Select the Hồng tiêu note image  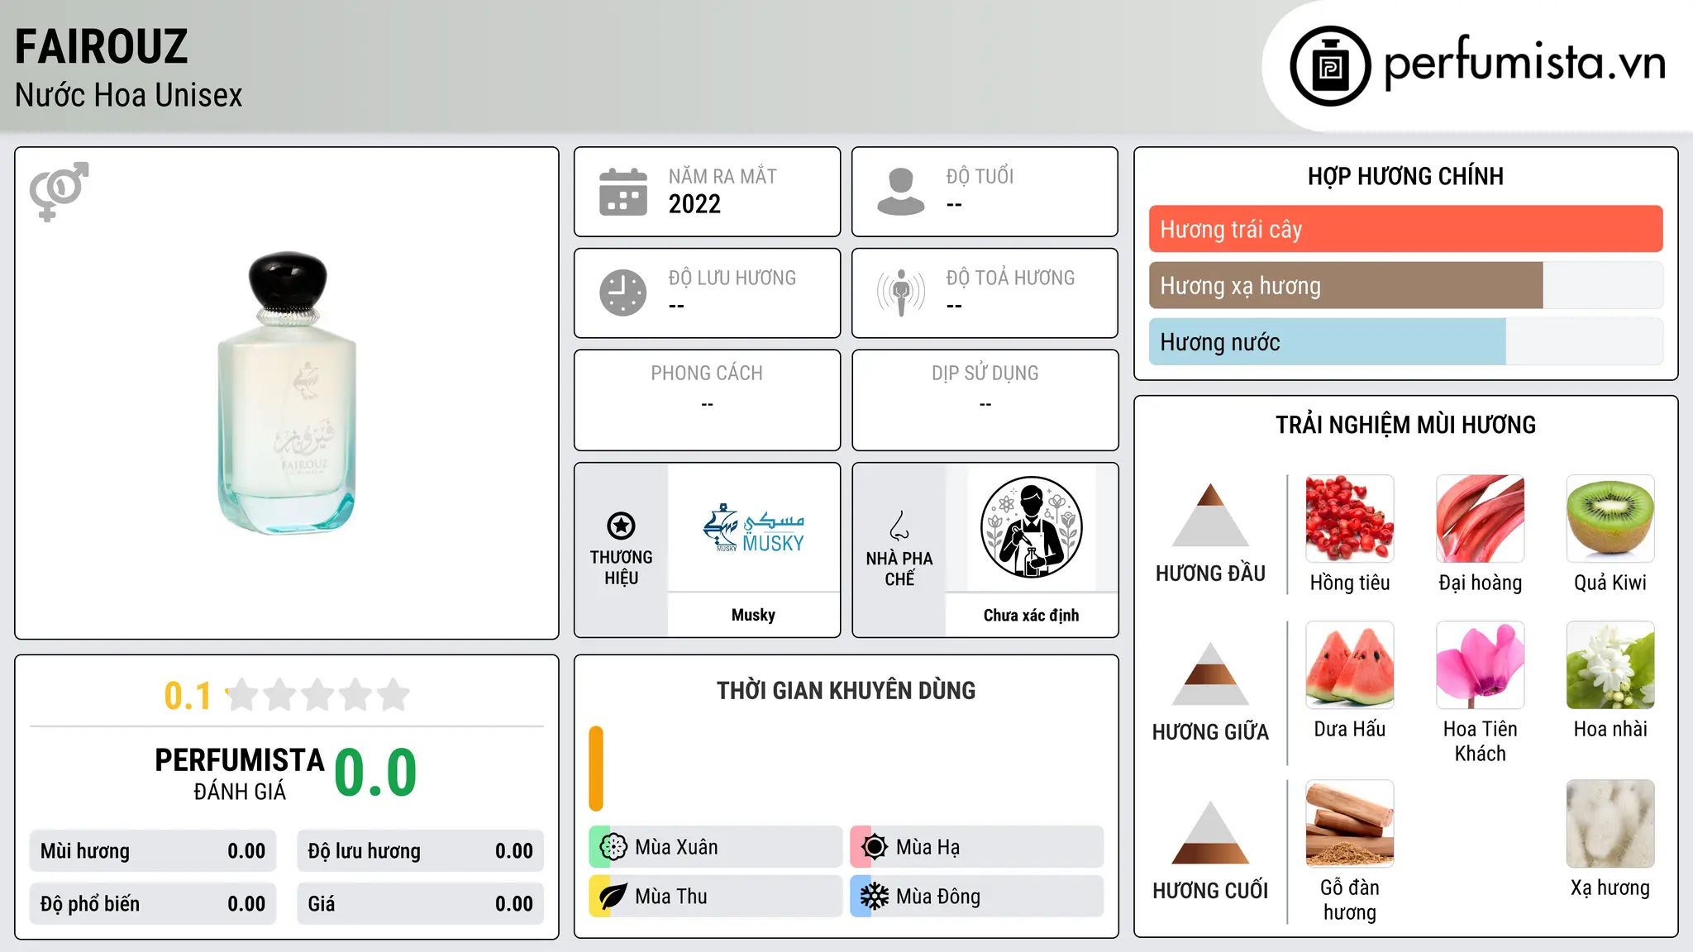tap(1350, 519)
